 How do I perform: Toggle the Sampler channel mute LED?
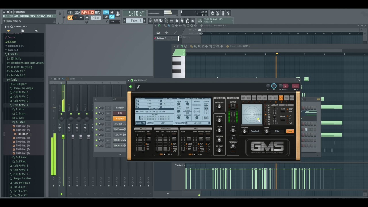coord(96,108)
